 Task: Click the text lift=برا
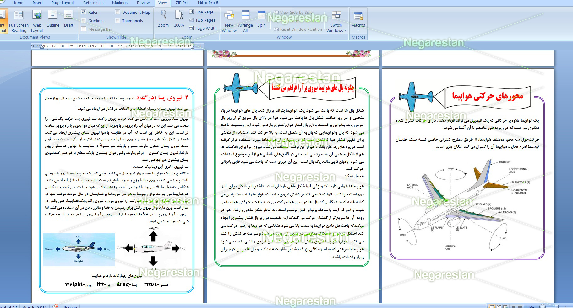coord(103,284)
